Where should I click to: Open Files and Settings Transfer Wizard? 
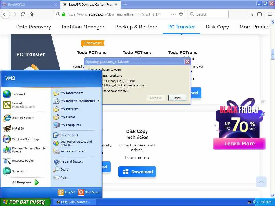click(26, 150)
